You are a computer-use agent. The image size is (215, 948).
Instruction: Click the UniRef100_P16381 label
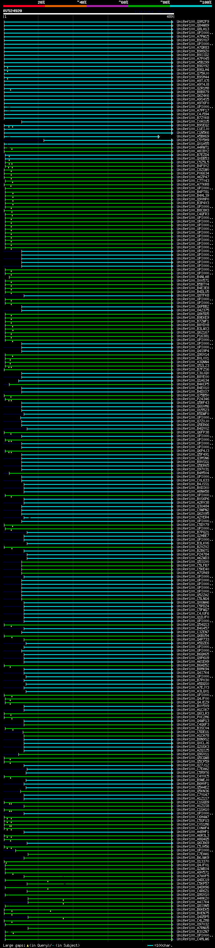193,336
